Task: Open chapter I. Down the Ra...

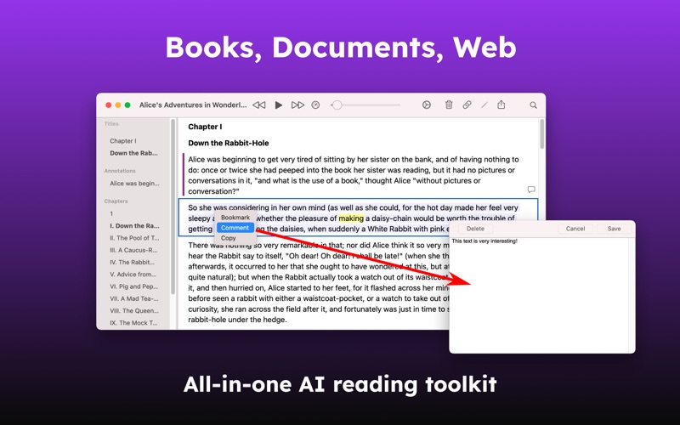Action: 134,226
